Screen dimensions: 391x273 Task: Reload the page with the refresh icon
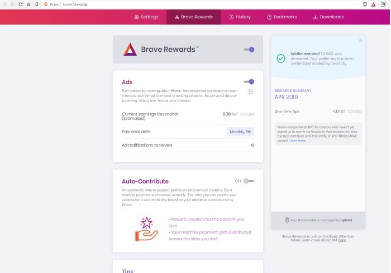pos(21,4)
